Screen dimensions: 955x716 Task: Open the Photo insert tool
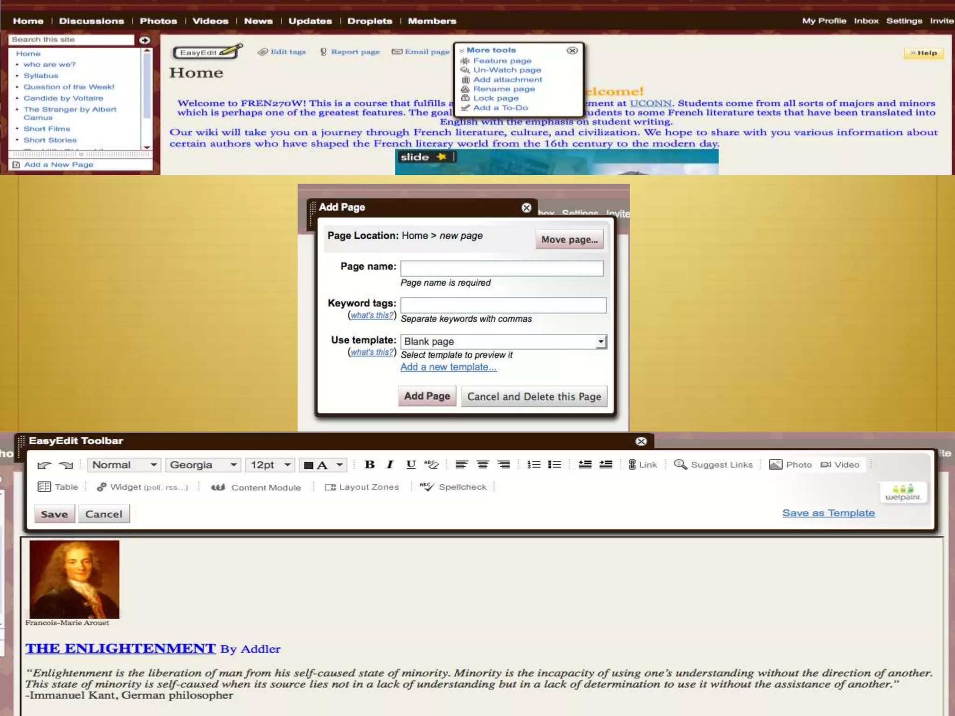click(791, 464)
